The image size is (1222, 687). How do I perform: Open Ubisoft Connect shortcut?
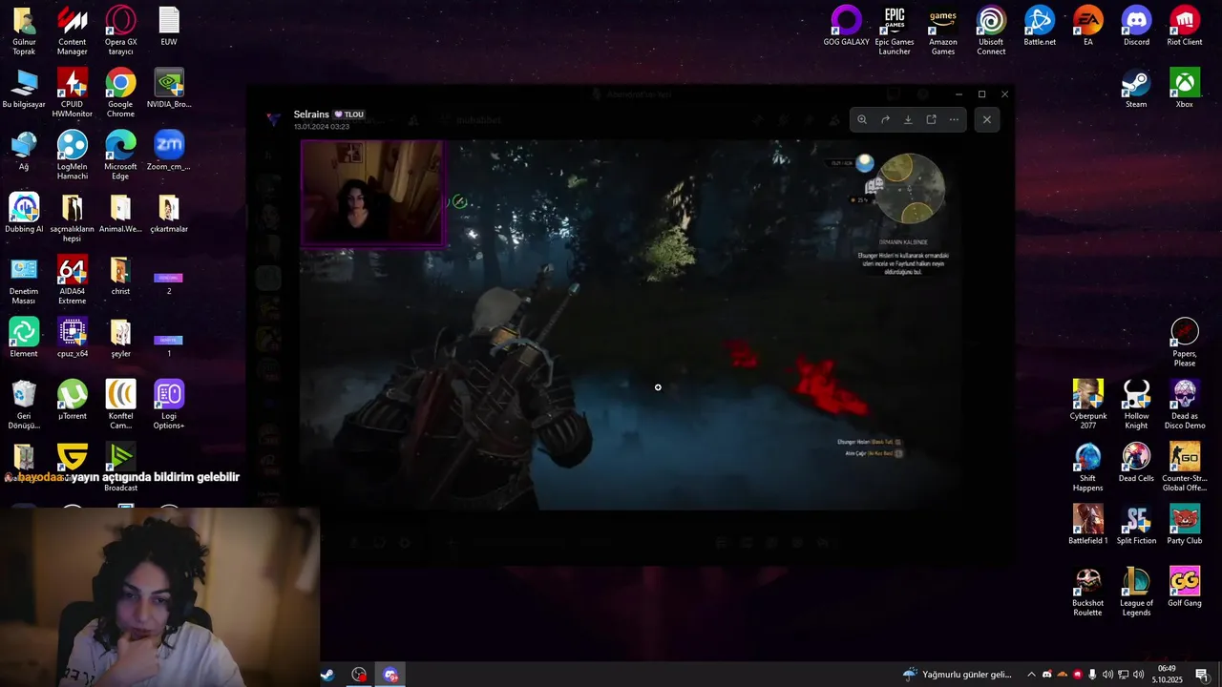tap(991, 31)
